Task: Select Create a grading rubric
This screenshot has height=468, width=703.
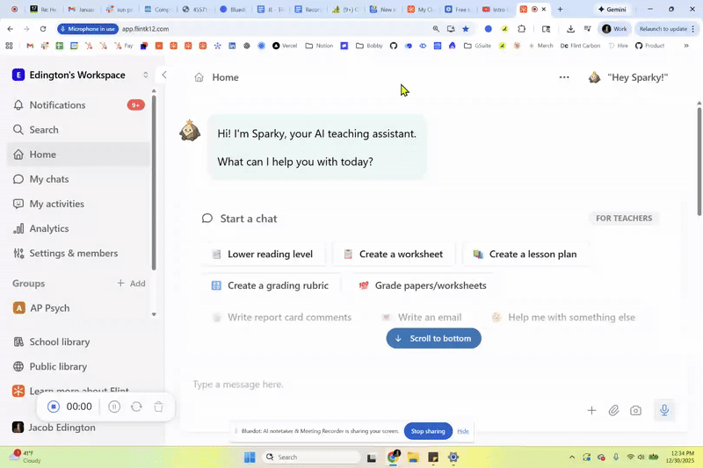Action: click(x=271, y=285)
